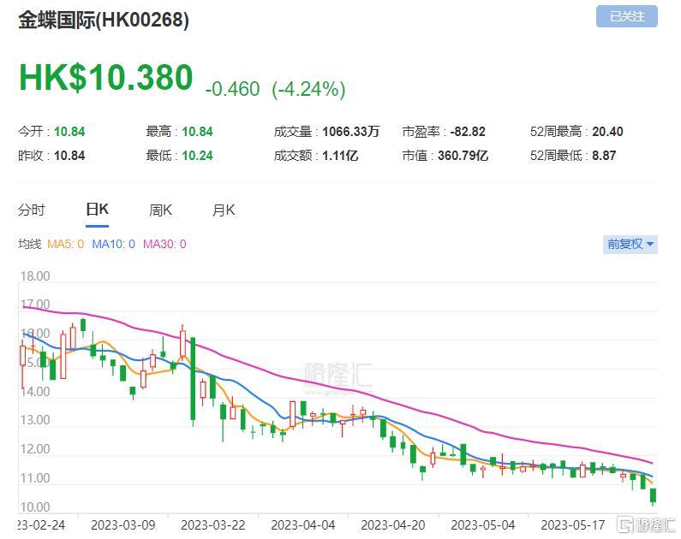Image resolution: width=681 pixels, height=539 pixels.
Task: Expand the 前复权 adjustment dropdown
Action: pos(630,244)
